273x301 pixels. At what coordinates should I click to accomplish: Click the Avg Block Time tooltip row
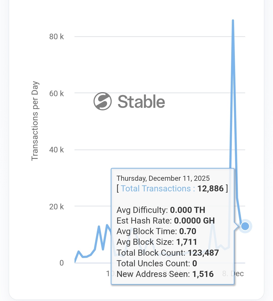coord(156,231)
